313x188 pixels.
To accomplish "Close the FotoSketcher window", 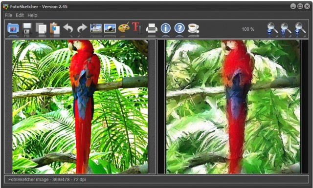I will click(x=307, y=6).
